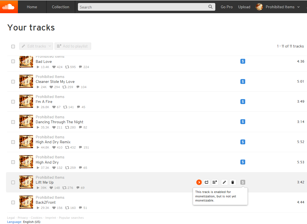Click the search magnifier icon
This screenshot has height=224, width=307.
[210, 7]
